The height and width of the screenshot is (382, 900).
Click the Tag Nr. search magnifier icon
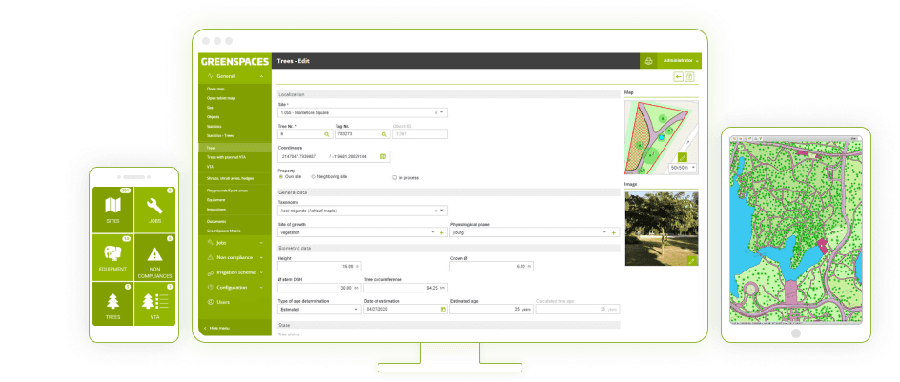pos(384,134)
